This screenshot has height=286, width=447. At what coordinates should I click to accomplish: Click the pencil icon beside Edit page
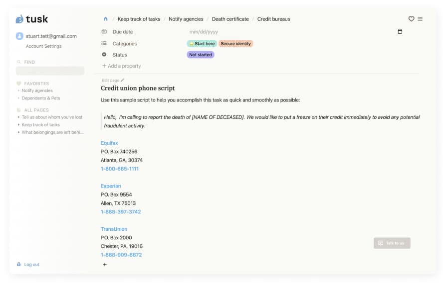(123, 80)
